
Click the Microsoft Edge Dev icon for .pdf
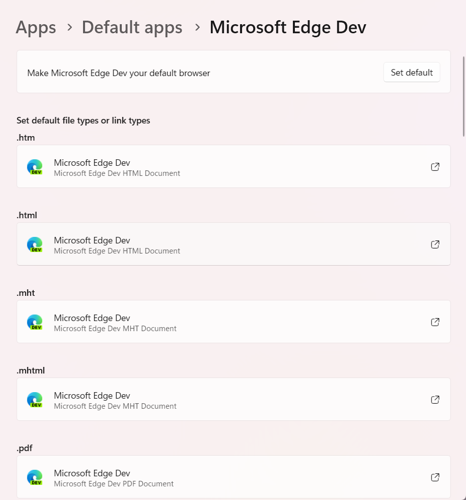(35, 477)
